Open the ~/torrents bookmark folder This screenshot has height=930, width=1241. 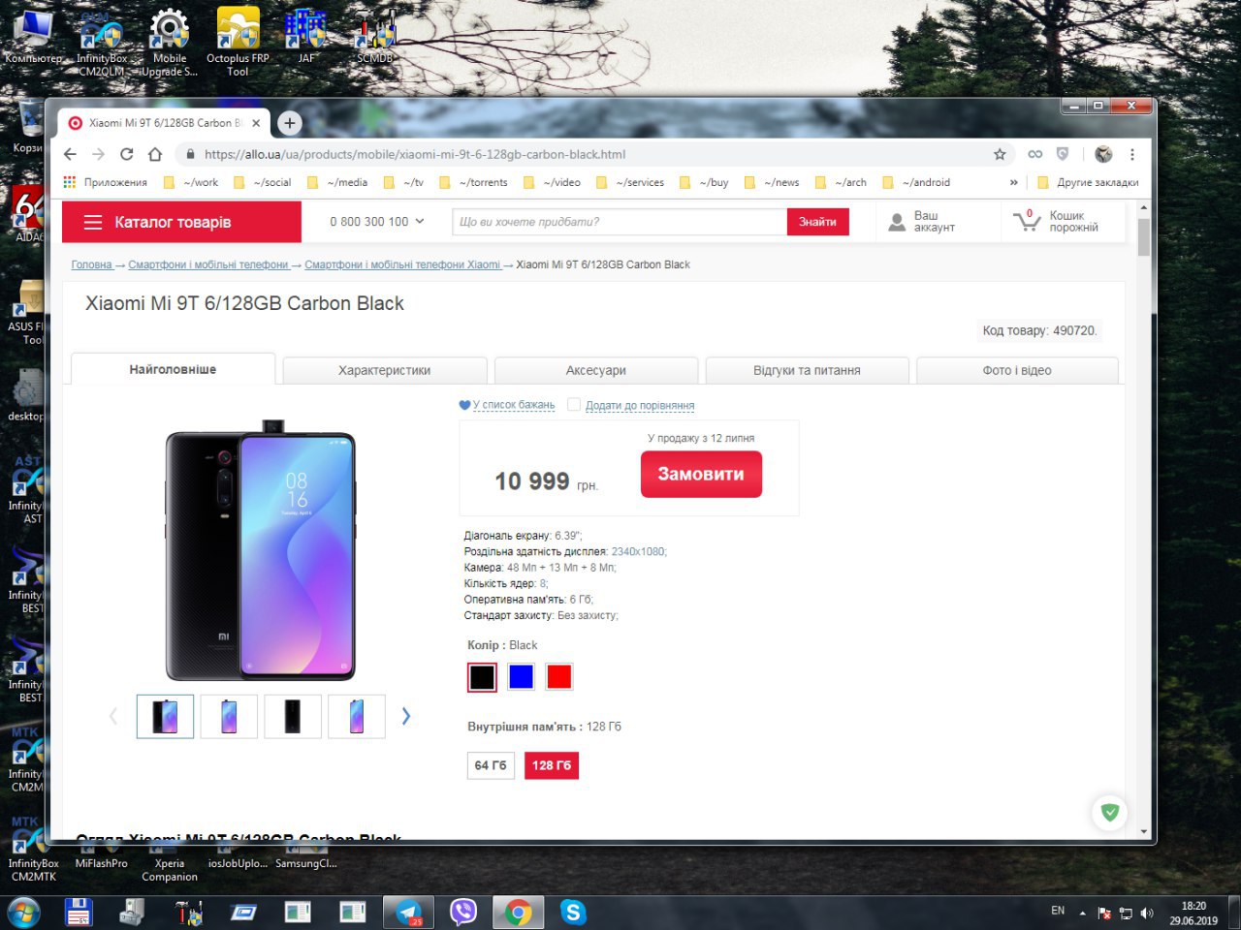point(473,182)
